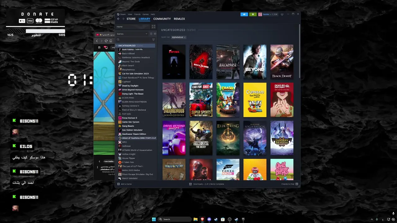The width and height of the screenshot is (397, 223).
Task: Collapse the UNCATEGORIZED list section
Action: click(117, 46)
